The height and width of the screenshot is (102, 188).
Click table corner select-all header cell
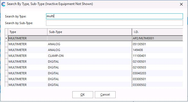point(6,32)
